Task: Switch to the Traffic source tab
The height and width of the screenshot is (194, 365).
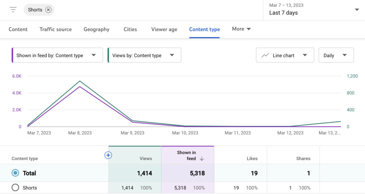Action: pos(56,29)
